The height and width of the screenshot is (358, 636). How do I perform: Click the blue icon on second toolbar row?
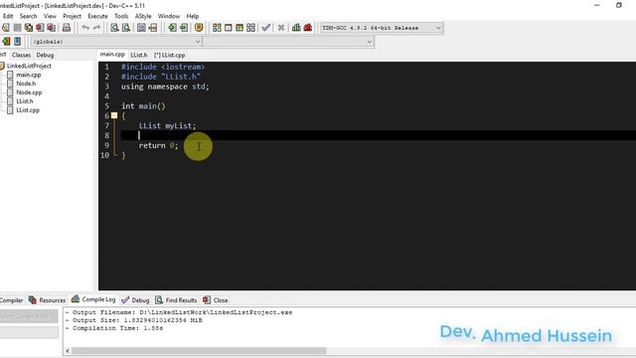[x=18, y=42]
